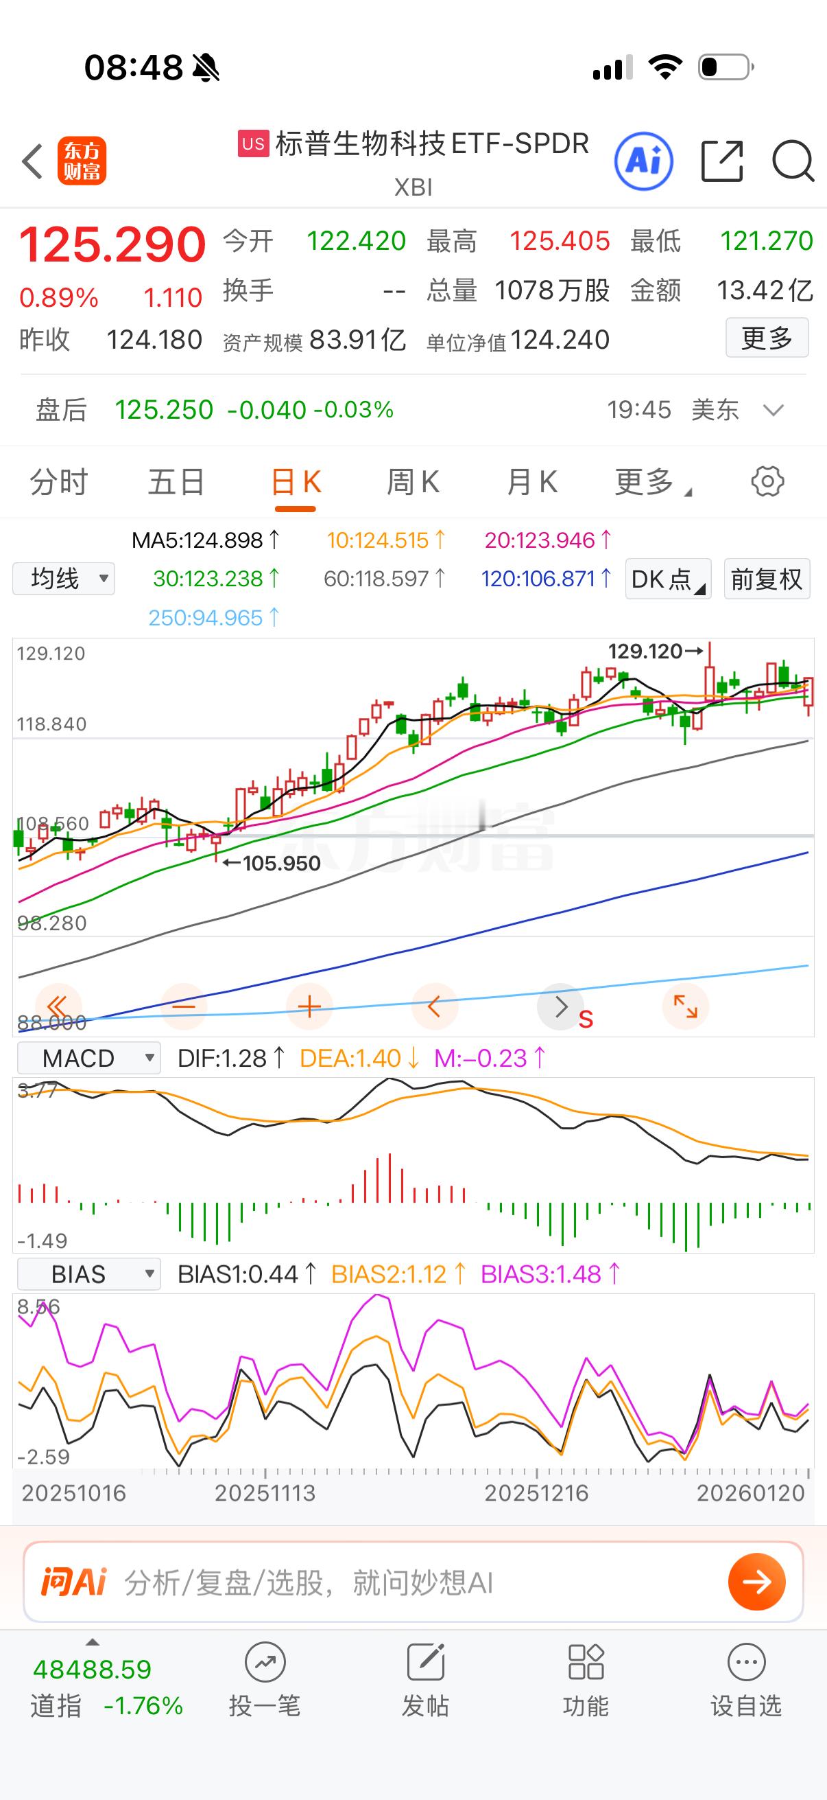Tap the US market badge
This screenshot has width=827, height=1800.
253,144
